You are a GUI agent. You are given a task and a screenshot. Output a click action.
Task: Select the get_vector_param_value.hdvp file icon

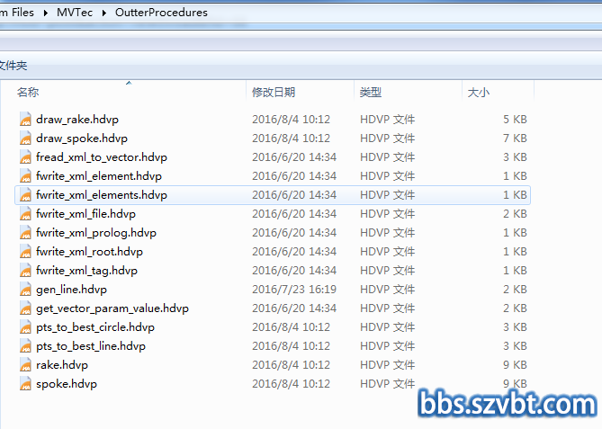coord(25,308)
